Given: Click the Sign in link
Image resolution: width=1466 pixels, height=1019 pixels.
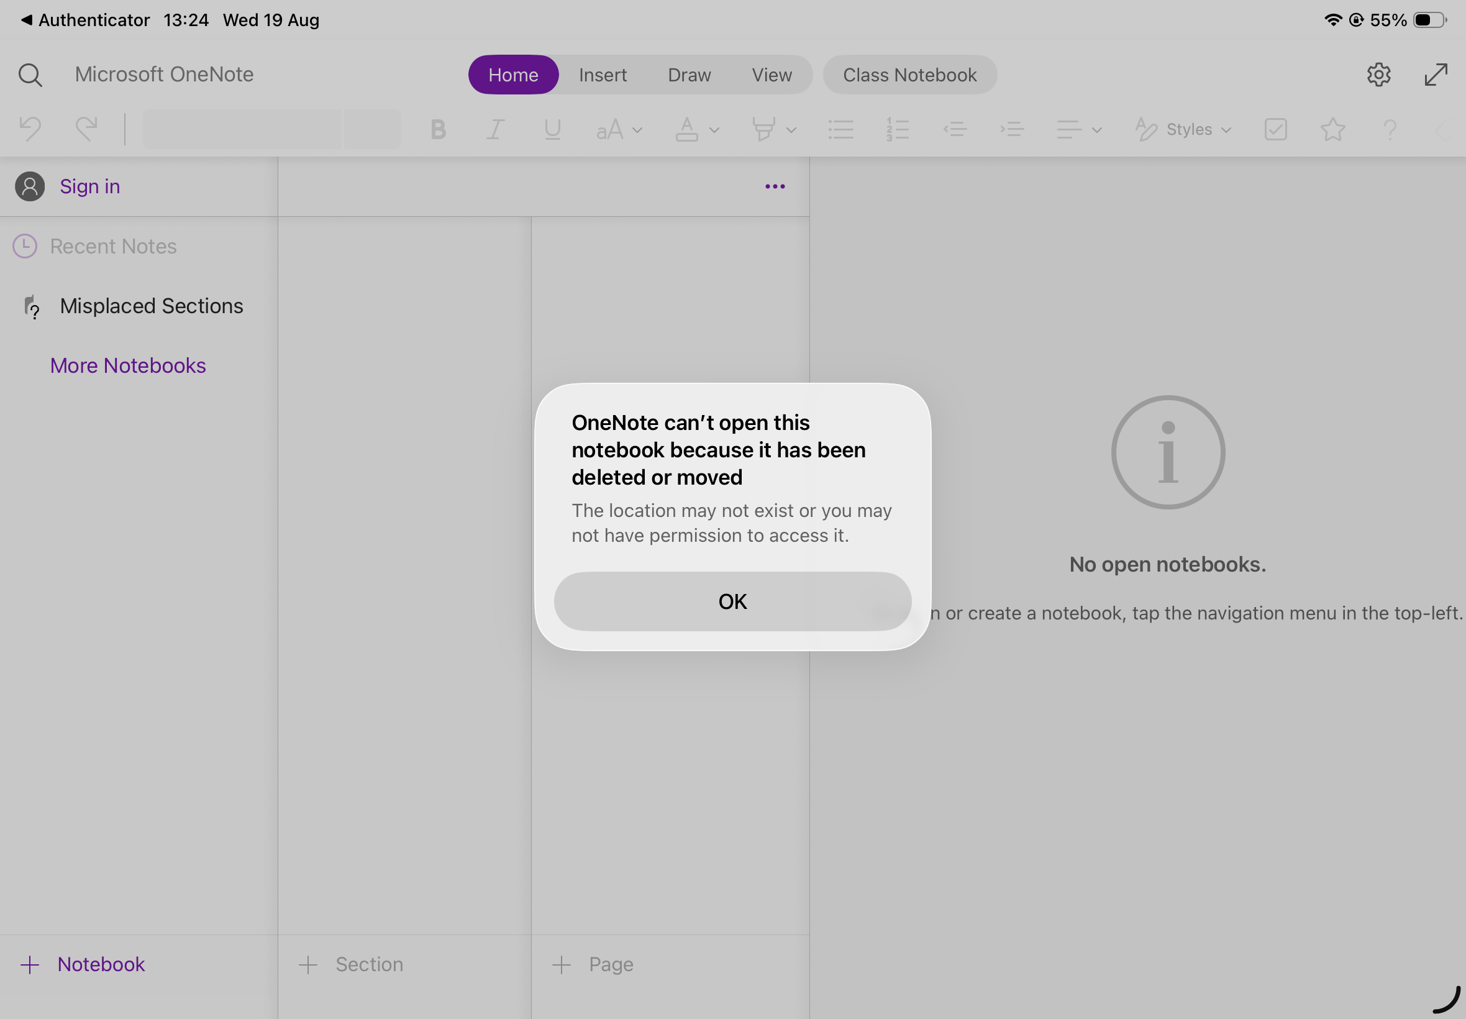Looking at the screenshot, I should pyautogui.click(x=90, y=186).
